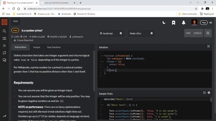The width and height of the screenshot is (216, 121).
Task: Collapse fold arrow at describe Basic line
Action: pyautogui.click(x=103, y=99)
